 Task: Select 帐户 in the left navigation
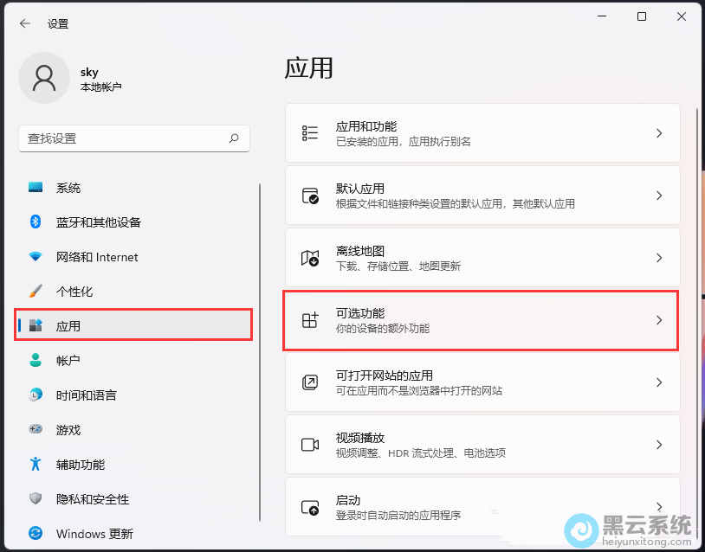tap(68, 361)
